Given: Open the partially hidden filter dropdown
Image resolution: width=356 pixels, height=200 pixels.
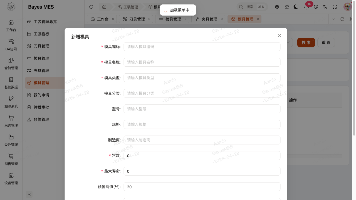Looking at the screenshot, I should click(290, 42).
